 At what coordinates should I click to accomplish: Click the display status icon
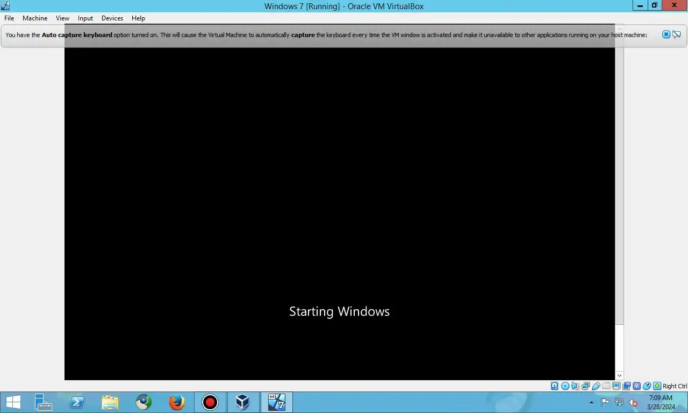[617, 386]
